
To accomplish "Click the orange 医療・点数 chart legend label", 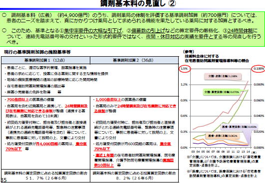I will click(223, 136).
